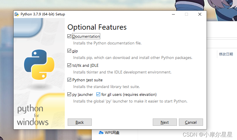
Task: Toggle the py launcher checkbox
Action: point(69,94)
